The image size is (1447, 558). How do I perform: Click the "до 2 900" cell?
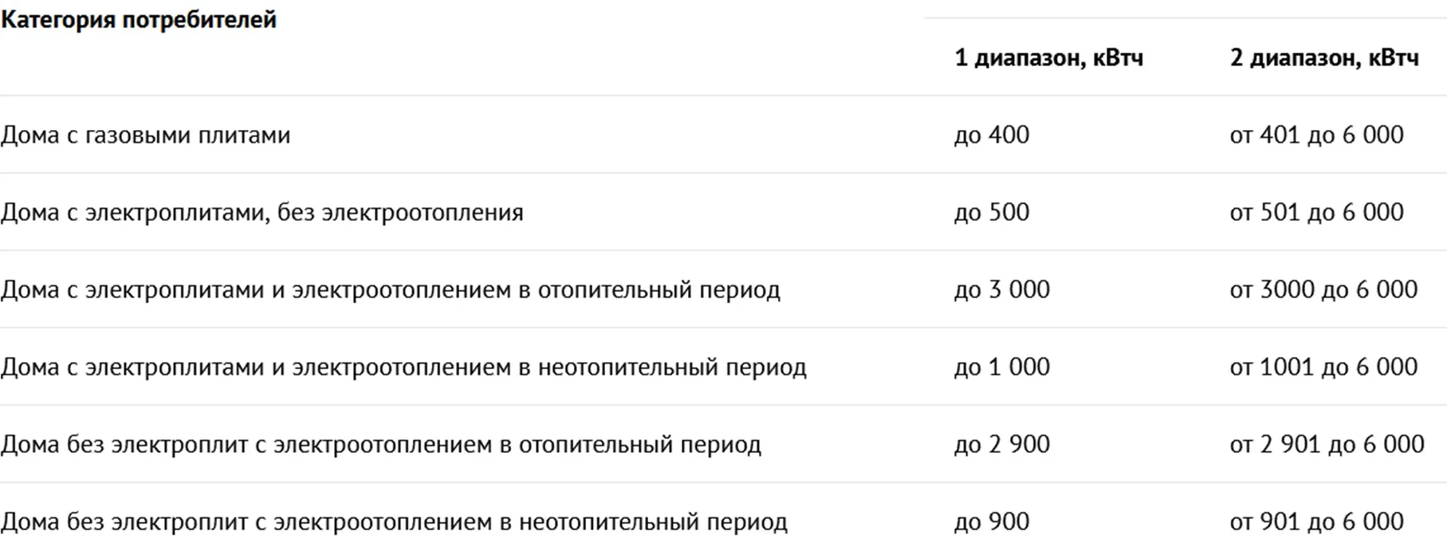click(x=1001, y=444)
